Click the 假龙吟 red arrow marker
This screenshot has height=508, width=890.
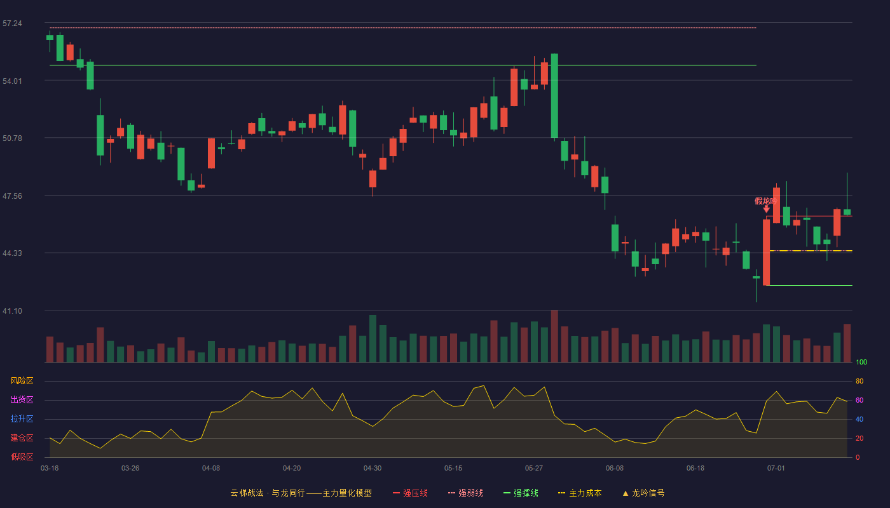(766, 208)
